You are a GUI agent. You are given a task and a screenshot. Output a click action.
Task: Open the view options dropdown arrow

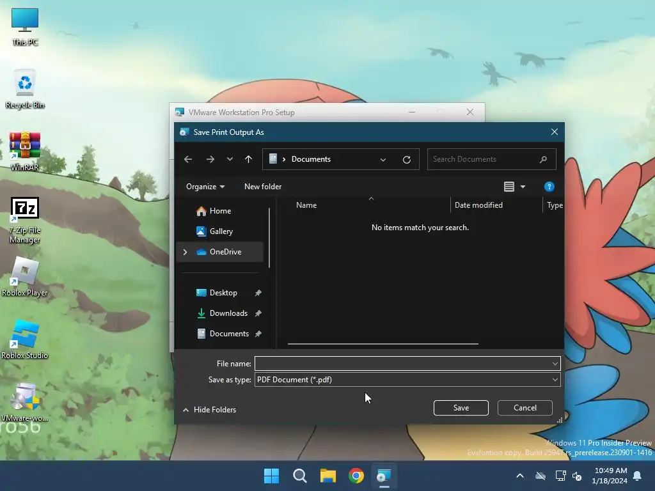pos(523,187)
